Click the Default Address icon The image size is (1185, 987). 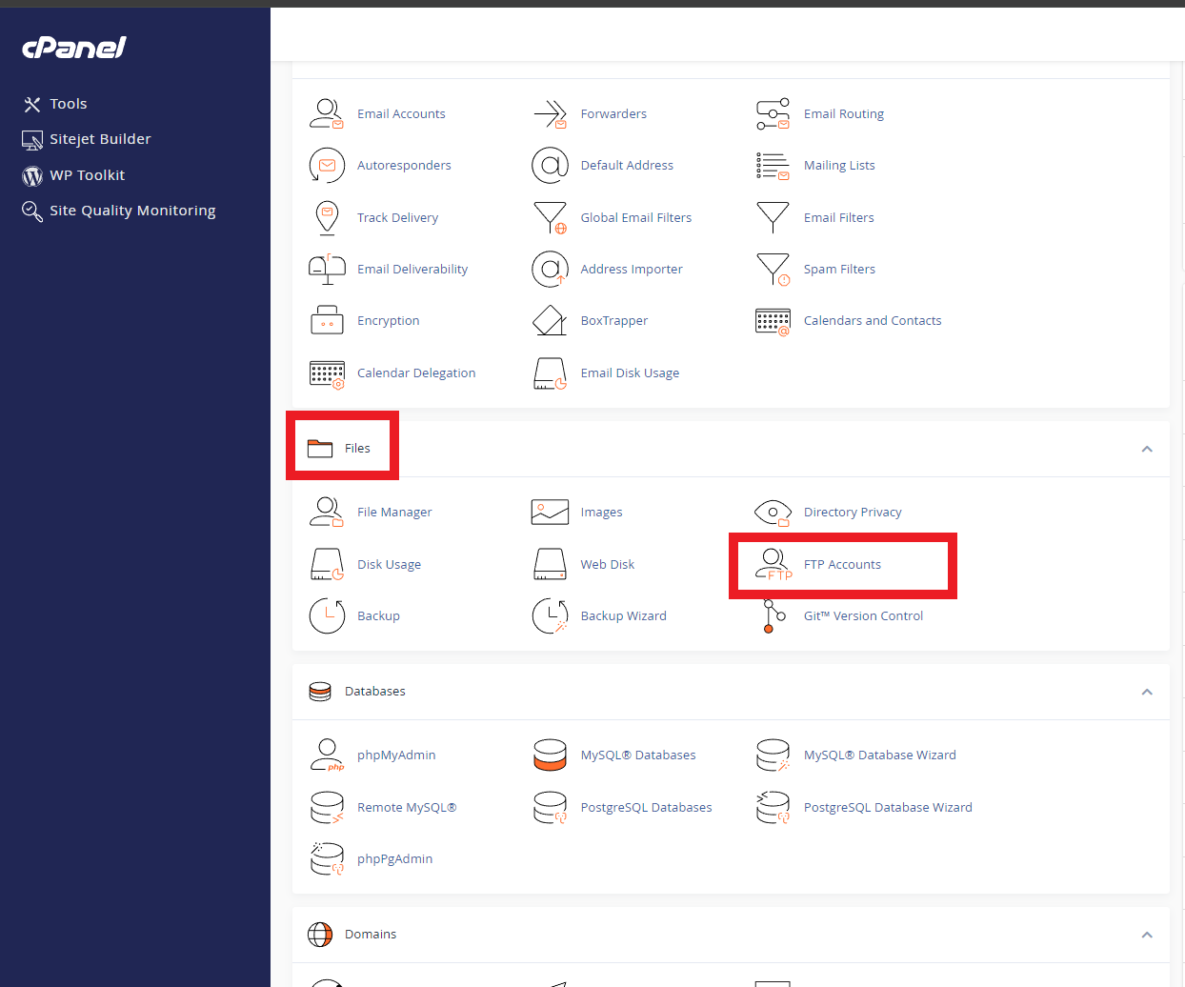point(550,165)
